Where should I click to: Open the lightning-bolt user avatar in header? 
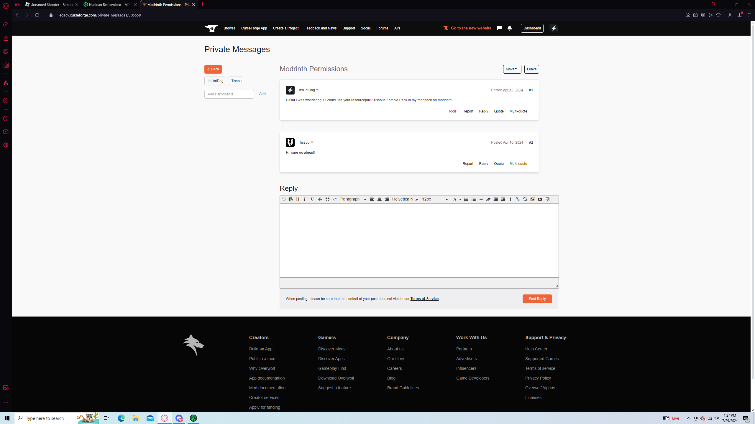[554, 28]
